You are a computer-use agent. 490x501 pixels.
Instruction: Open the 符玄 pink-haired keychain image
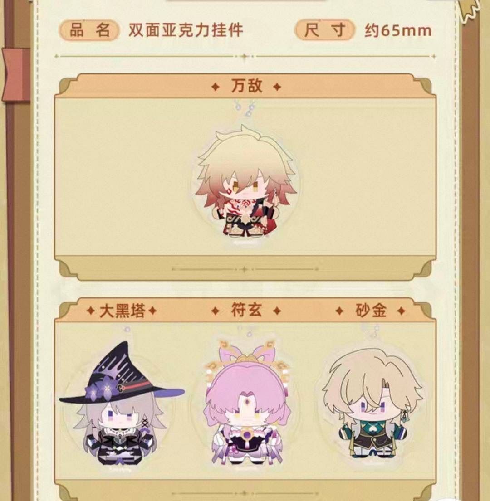pos(247,403)
